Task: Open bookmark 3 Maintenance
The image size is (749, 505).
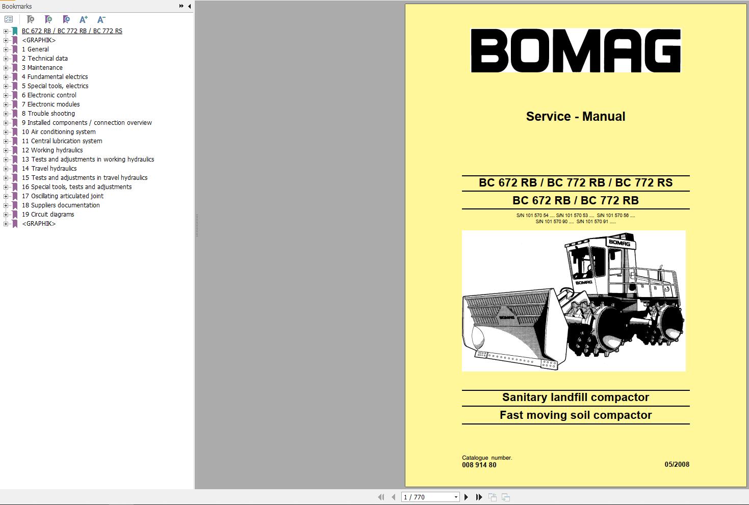Action: click(42, 68)
